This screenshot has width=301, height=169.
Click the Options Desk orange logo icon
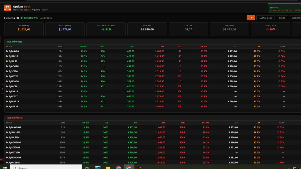click(x=8, y=8)
